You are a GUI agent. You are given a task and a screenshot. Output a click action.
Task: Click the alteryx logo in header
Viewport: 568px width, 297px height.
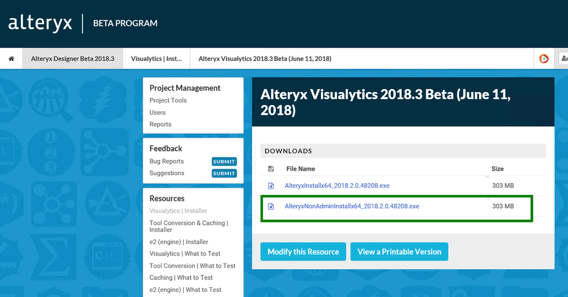tap(40, 23)
